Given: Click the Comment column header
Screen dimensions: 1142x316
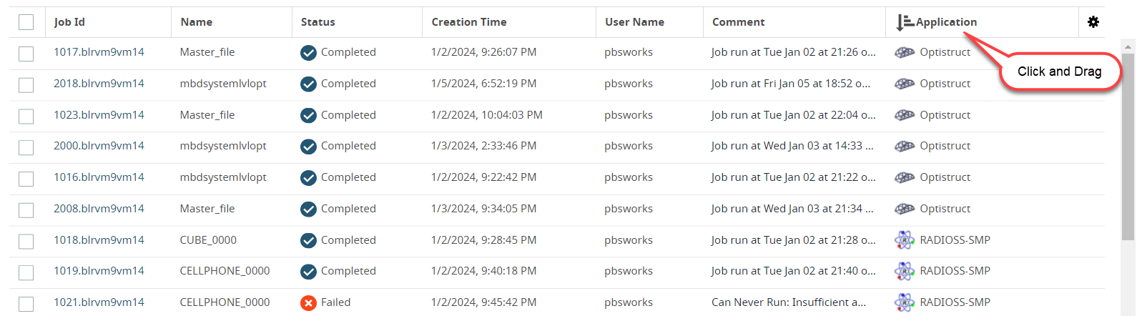Looking at the screenshot, I should [x=738, y=22].
